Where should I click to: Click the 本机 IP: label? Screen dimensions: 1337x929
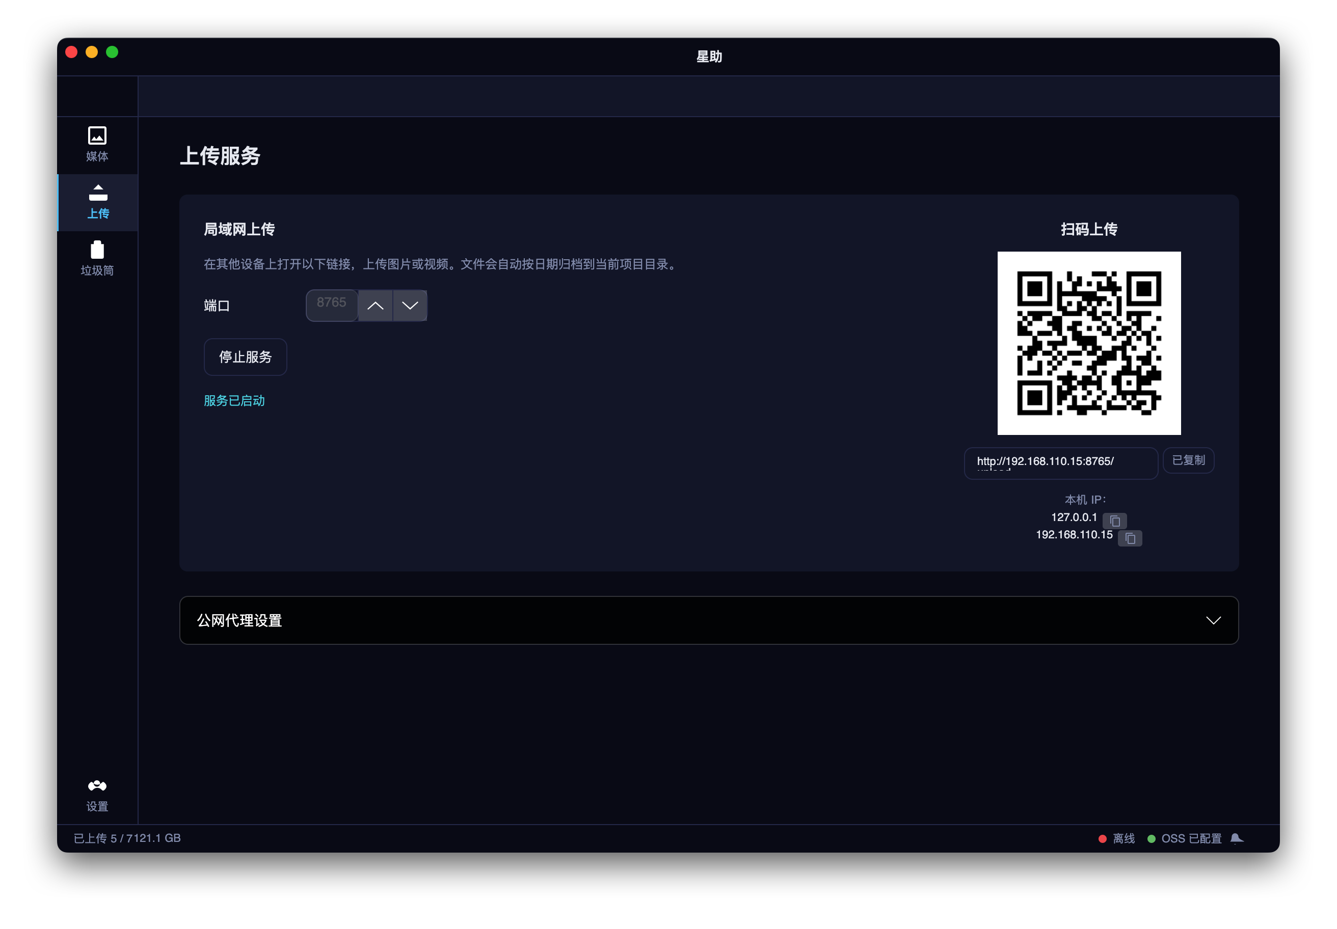[1085, 500]
